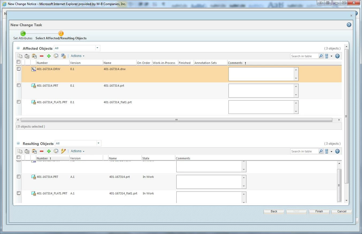362x234 pixels.
Task: Click the Resulting Objects vertical scrollbar thumb
Action: (x=339, y=185)
